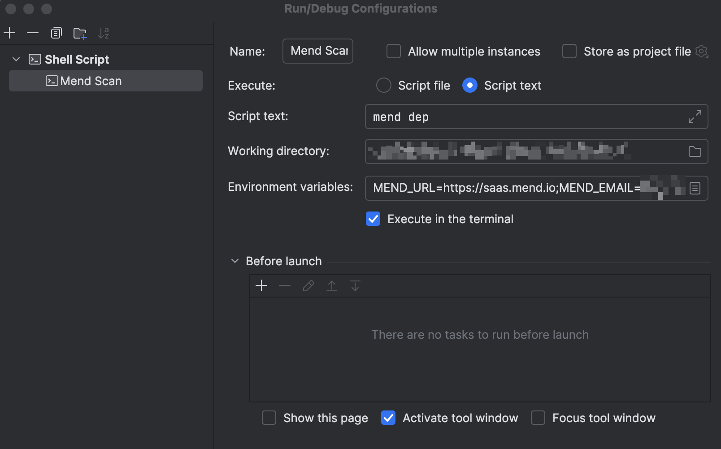Collapse the Before launch section
Image resolution: width=721 pixels, height=449 pixels.
[235, 261]
